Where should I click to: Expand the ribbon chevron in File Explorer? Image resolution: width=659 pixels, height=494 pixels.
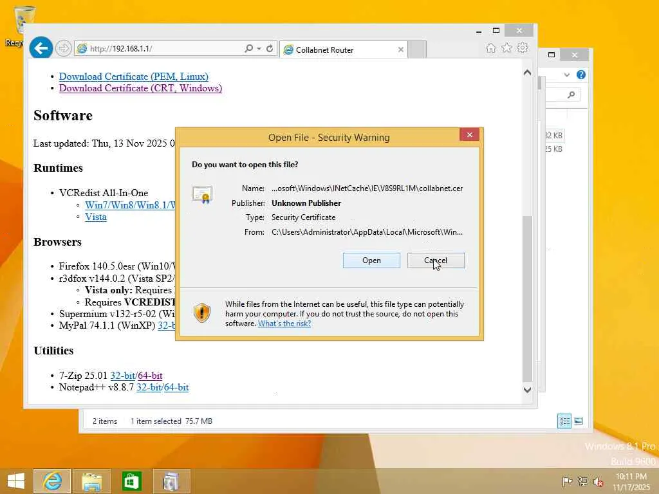click(x=567, y=75)
